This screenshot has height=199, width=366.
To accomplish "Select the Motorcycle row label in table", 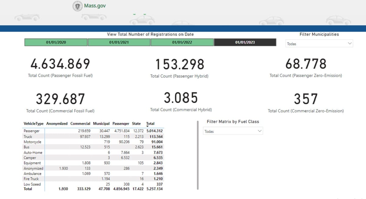I will [x=32, y=142].
